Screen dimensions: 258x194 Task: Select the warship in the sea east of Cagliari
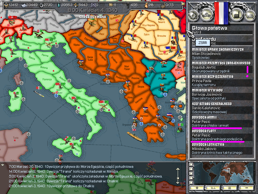39,94
